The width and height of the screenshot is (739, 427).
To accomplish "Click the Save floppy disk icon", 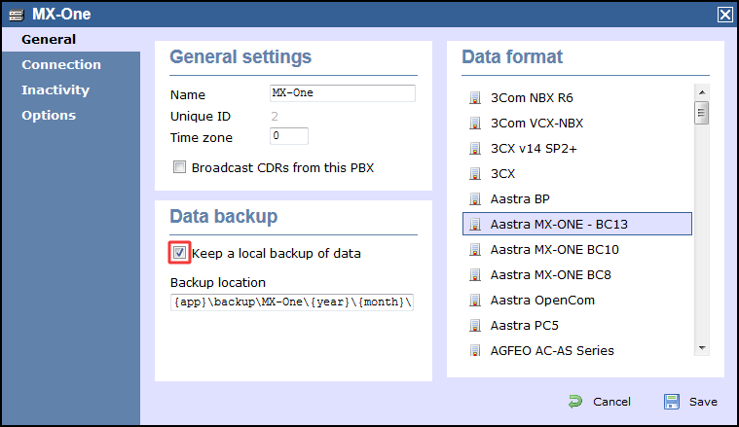I will pyautogui.click(x=672, y=402).
